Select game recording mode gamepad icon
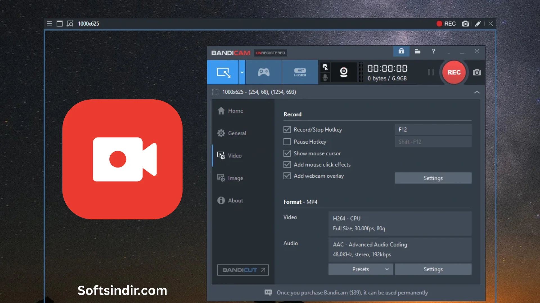The height and width of the screenshot is (303, 540). pos(264,72)
